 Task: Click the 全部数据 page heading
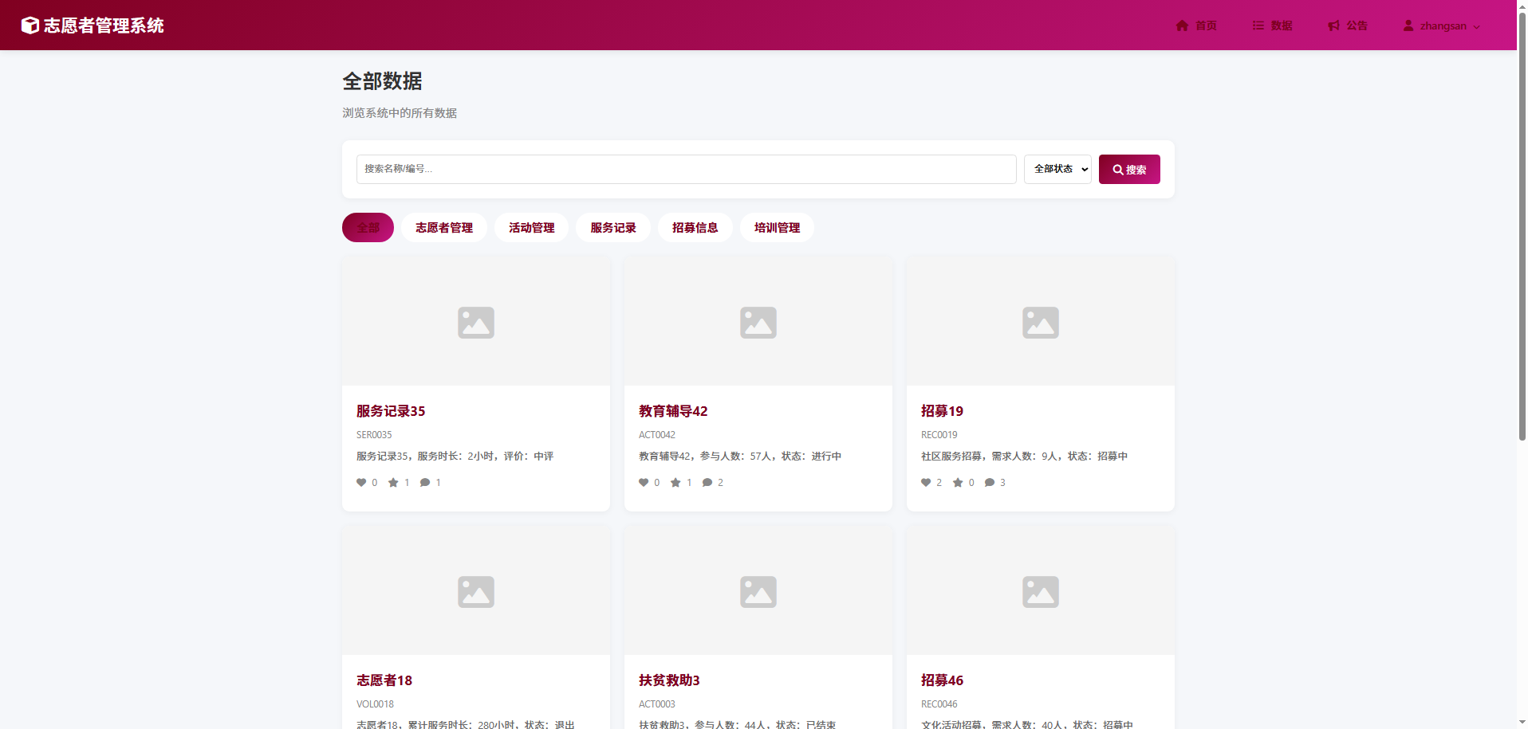pyautogui.click(x=382, y=81)
